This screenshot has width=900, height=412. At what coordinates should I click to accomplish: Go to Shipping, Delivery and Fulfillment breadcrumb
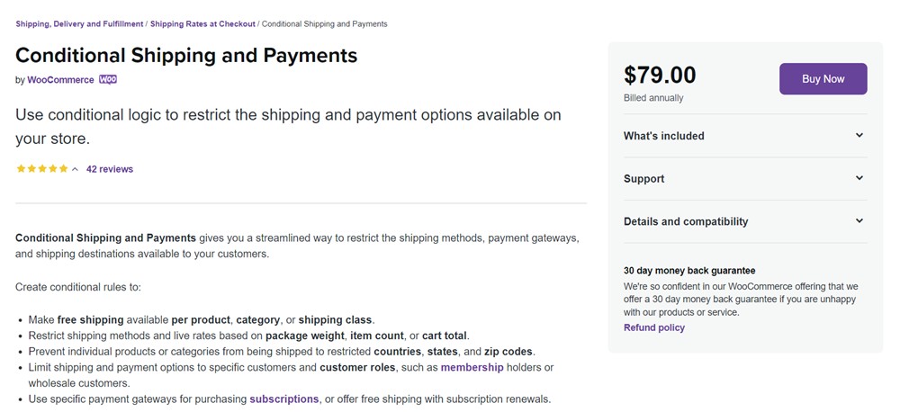coord(79,23)
